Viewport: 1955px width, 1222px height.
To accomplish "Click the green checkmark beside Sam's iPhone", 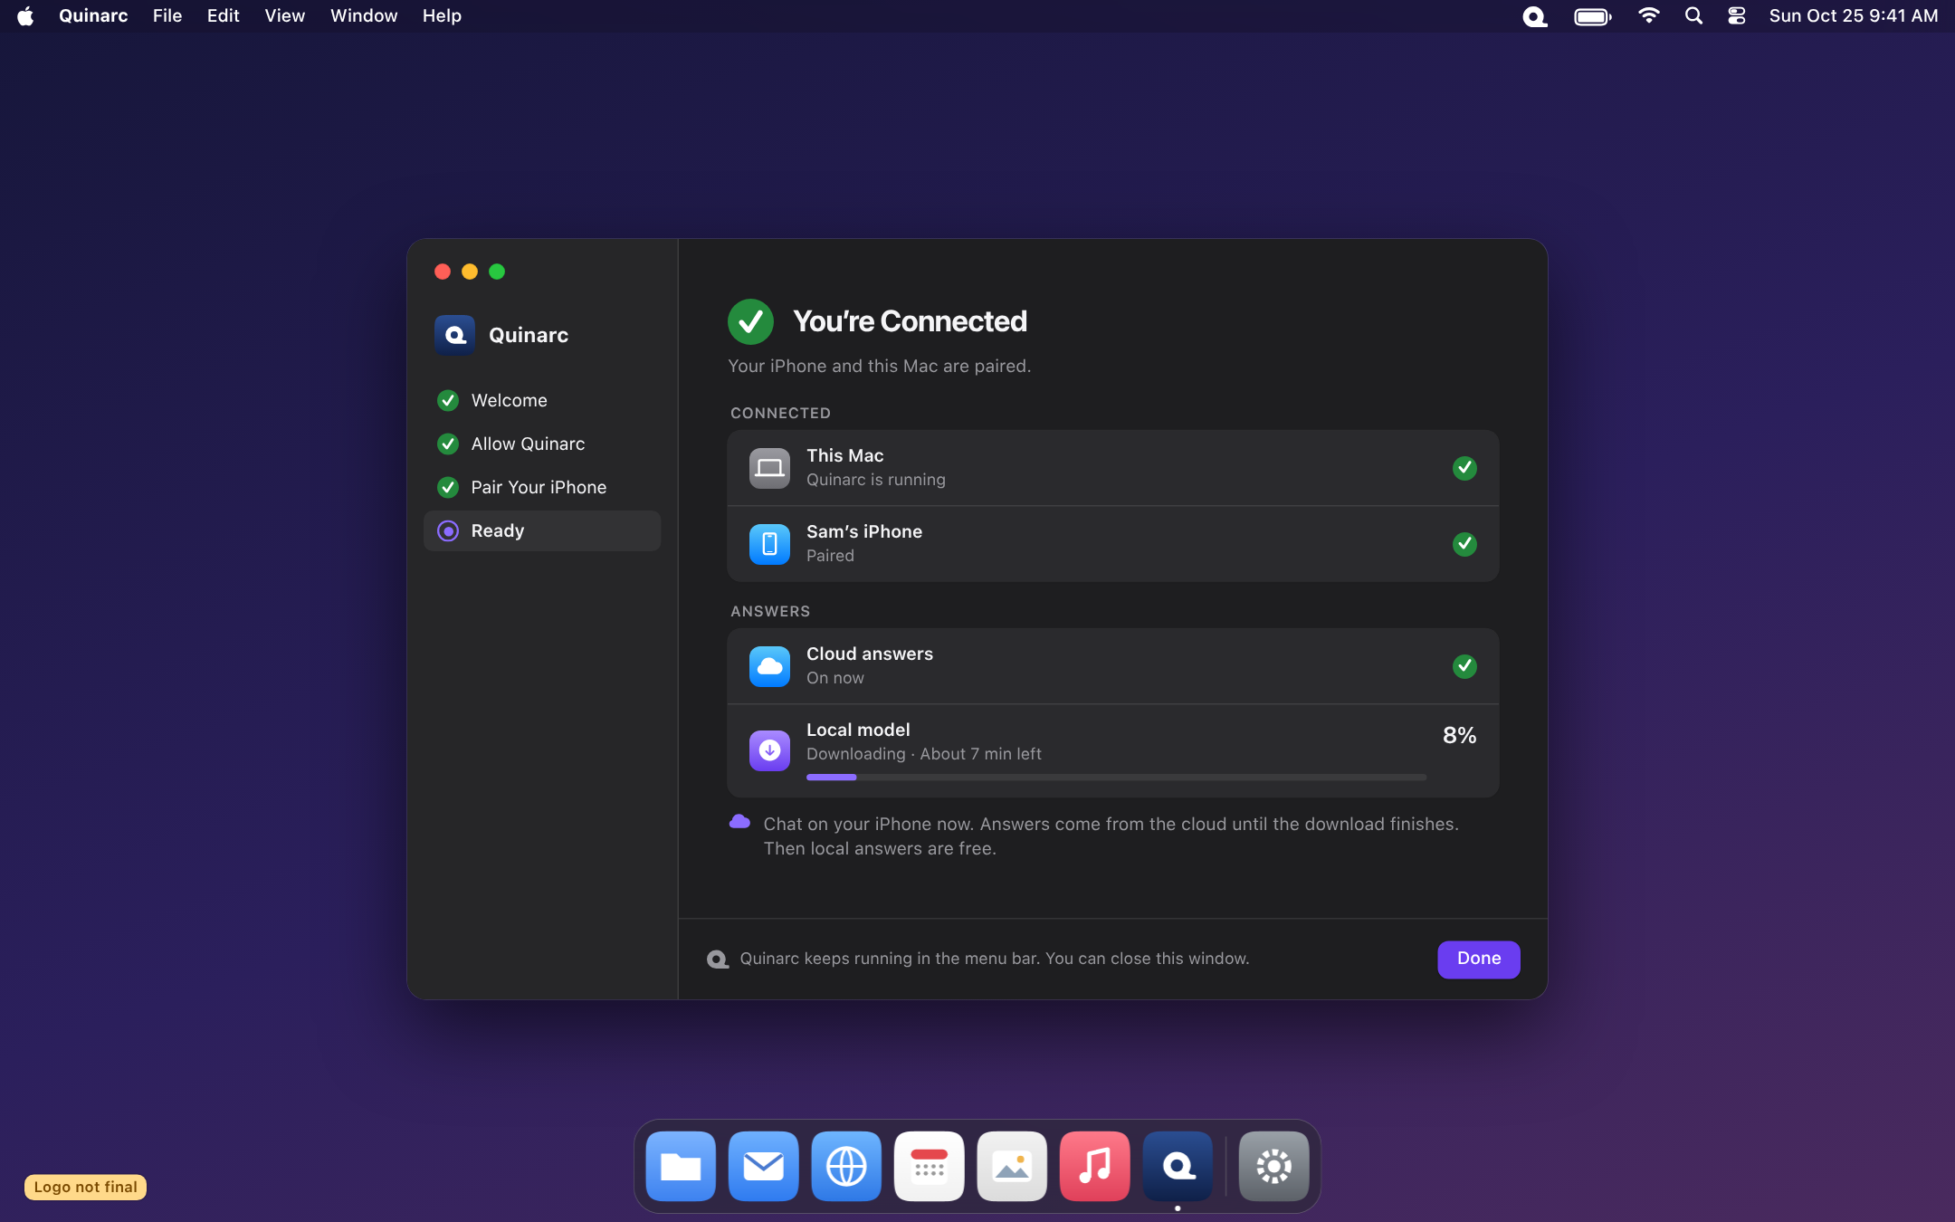I will point(1464,544).
